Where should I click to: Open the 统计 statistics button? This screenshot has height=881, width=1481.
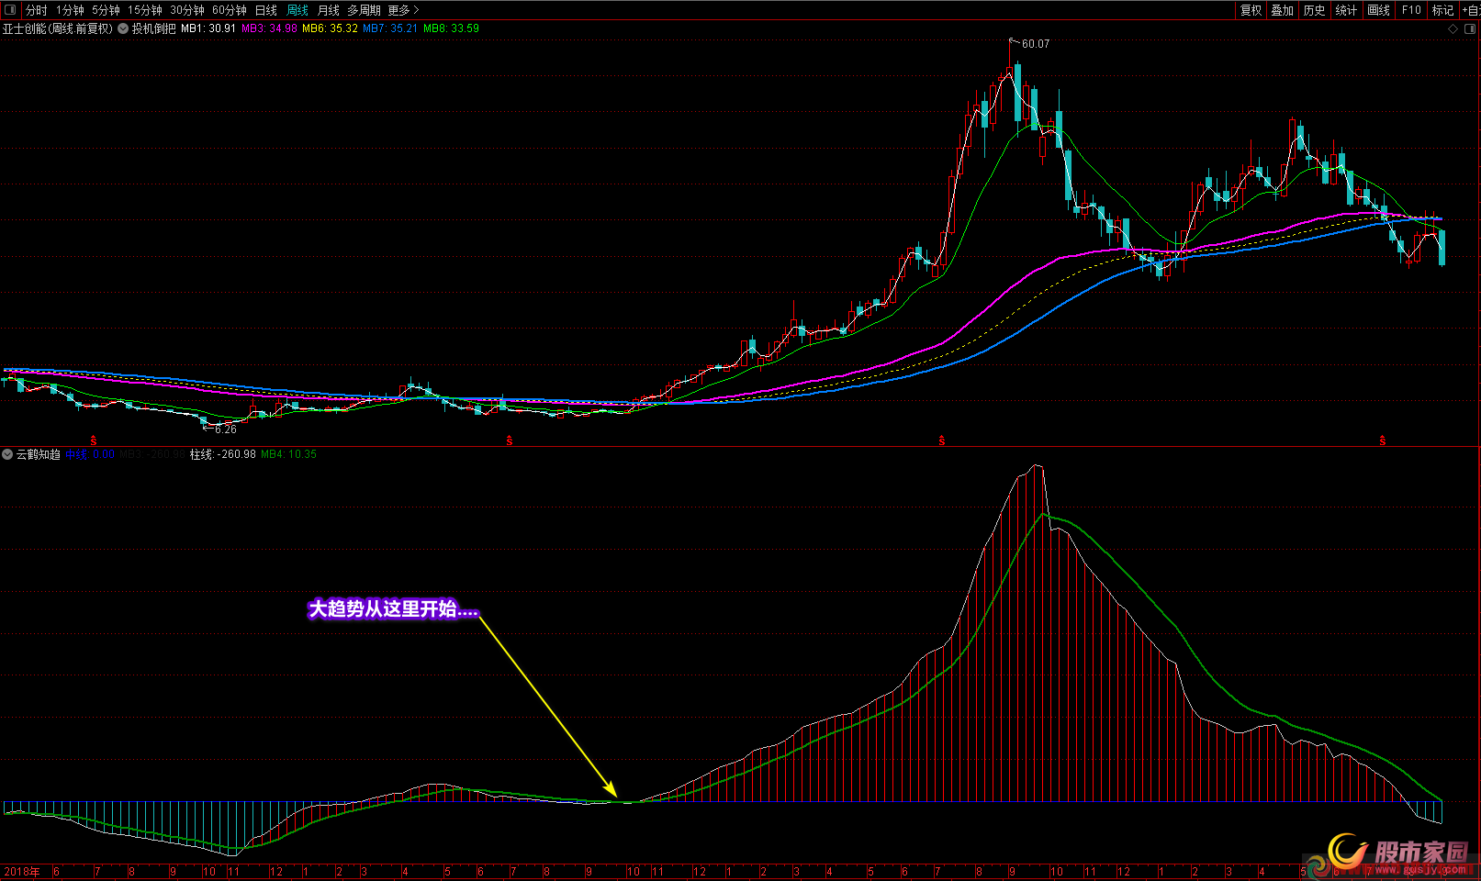pos(1346,10)
